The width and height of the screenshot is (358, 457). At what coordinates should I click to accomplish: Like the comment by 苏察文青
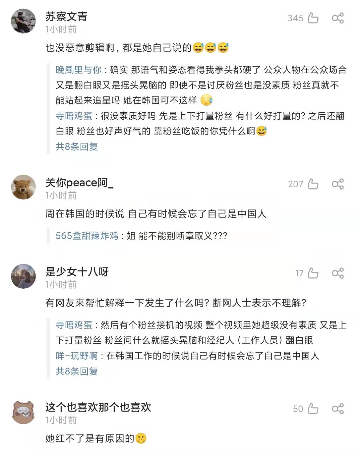313,18
